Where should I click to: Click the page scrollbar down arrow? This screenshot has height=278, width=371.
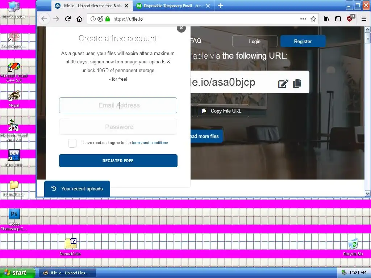tap(367, 194)
